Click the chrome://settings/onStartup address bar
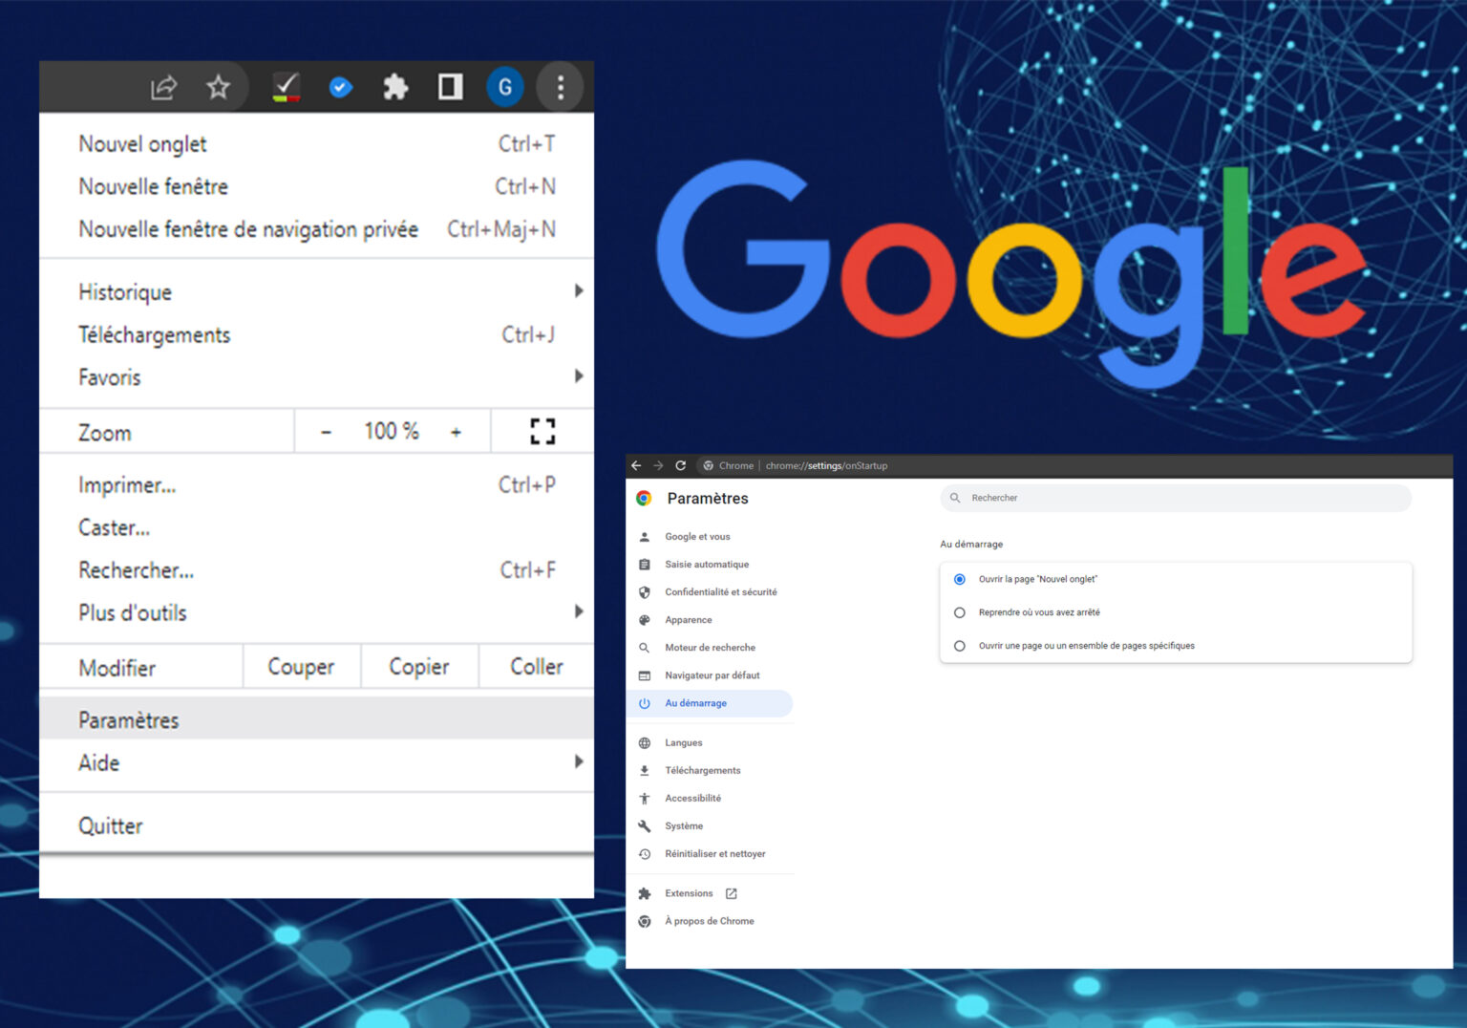 [x=826, y=466]
